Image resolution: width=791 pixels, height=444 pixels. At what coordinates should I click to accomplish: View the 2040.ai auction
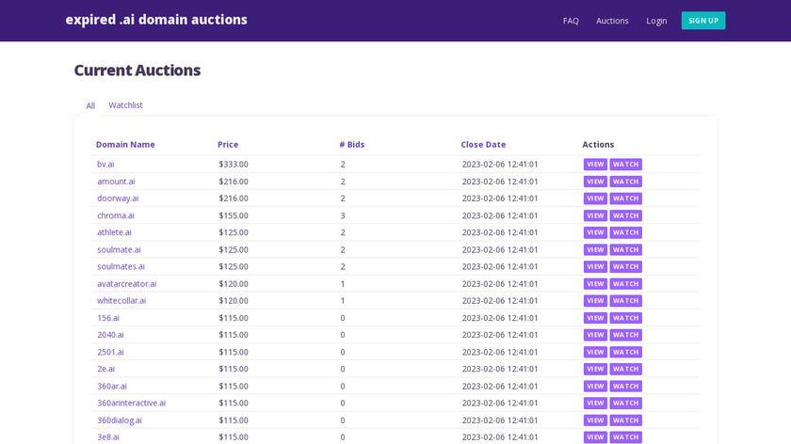pos(595,335)
